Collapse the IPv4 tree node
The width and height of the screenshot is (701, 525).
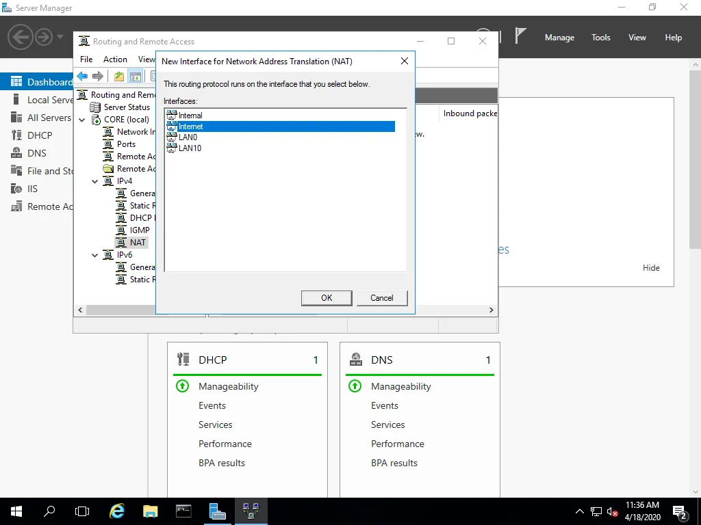[95, 181]
